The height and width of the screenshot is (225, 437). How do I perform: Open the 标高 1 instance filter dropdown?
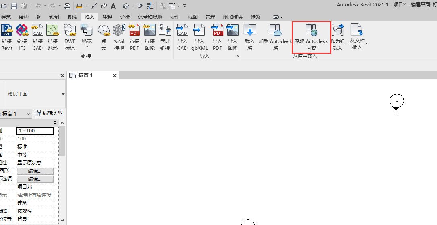[29, 114]
